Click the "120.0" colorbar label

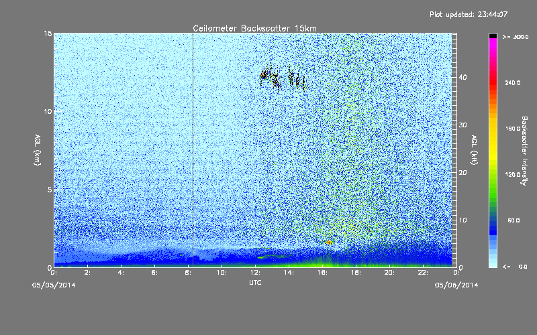click(513, 175)
